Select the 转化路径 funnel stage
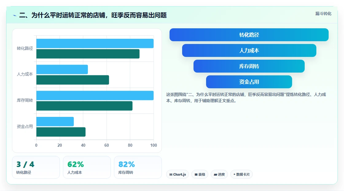Viewport: 344px width, 191px height. click(249, 35)
